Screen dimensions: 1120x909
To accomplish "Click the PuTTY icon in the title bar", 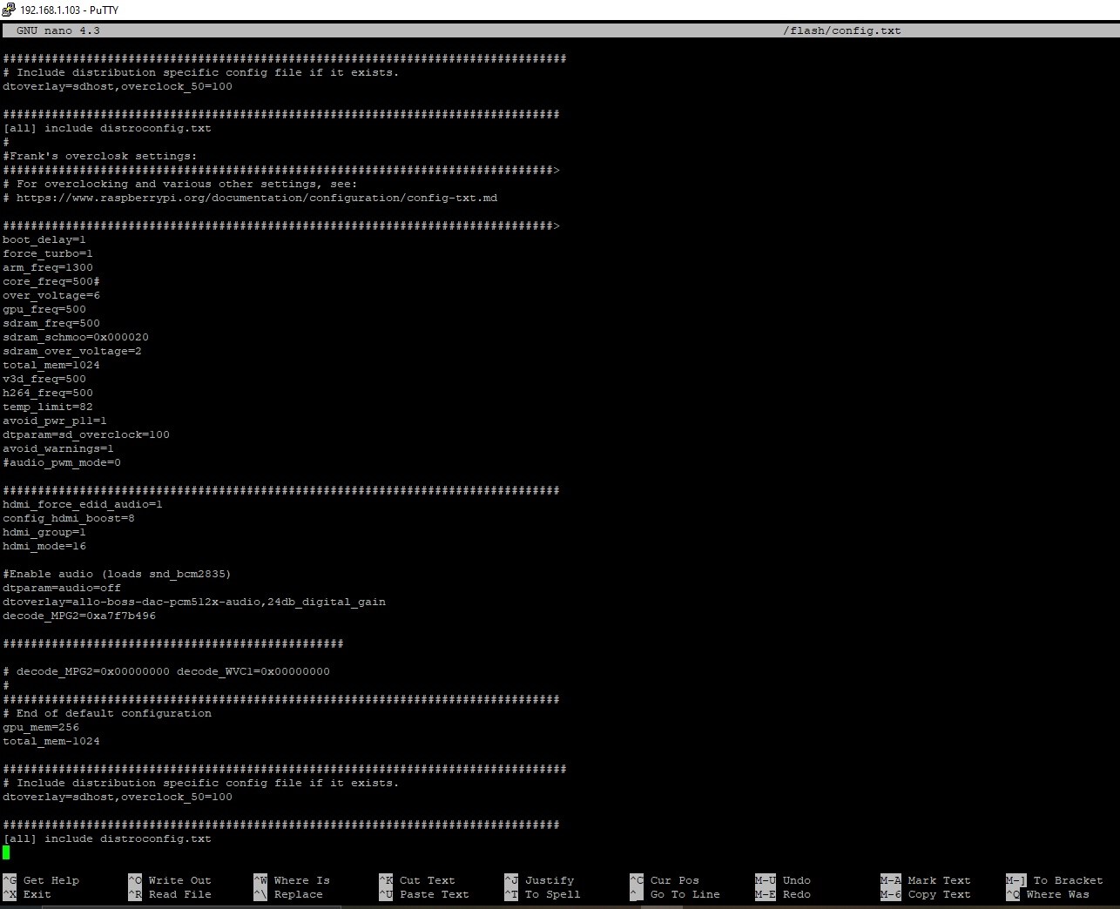I will pos(9,10).
